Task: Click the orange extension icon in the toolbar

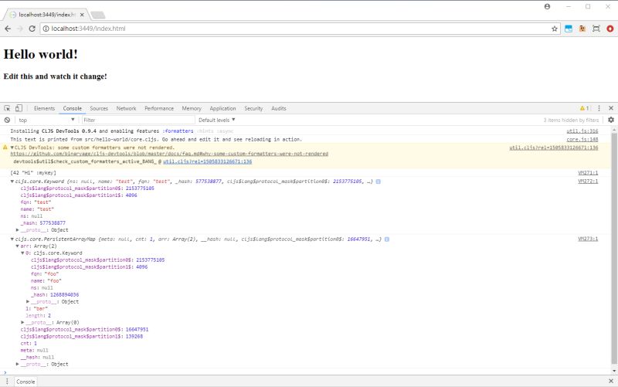Action: 582,29
